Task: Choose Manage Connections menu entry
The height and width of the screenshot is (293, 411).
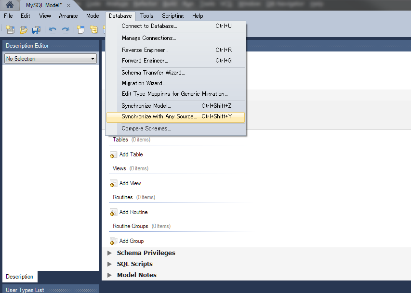Action: (x=175, y=38)
